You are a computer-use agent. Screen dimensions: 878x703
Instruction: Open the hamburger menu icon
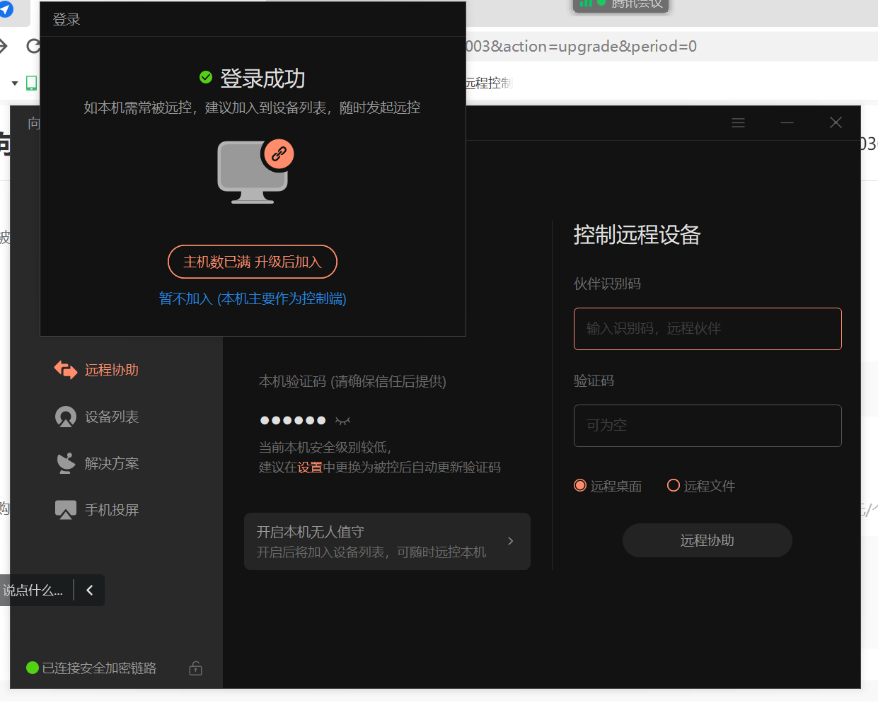click(x=738, y=123)
